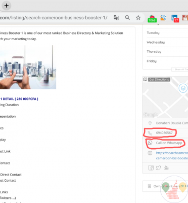188x203 pixels.
Task: Expand Show All Timings
Action: pyautogui.click(x=180, y=70)
